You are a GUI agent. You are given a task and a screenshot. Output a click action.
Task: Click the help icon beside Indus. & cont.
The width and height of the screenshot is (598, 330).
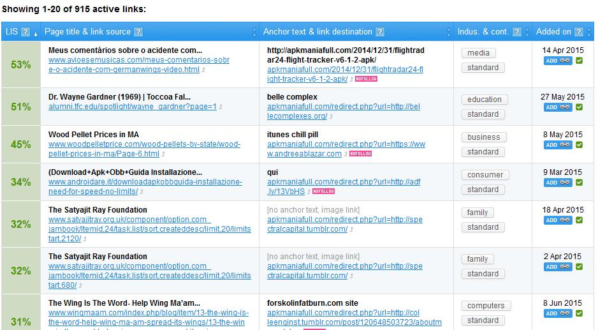tap(517, 32)
